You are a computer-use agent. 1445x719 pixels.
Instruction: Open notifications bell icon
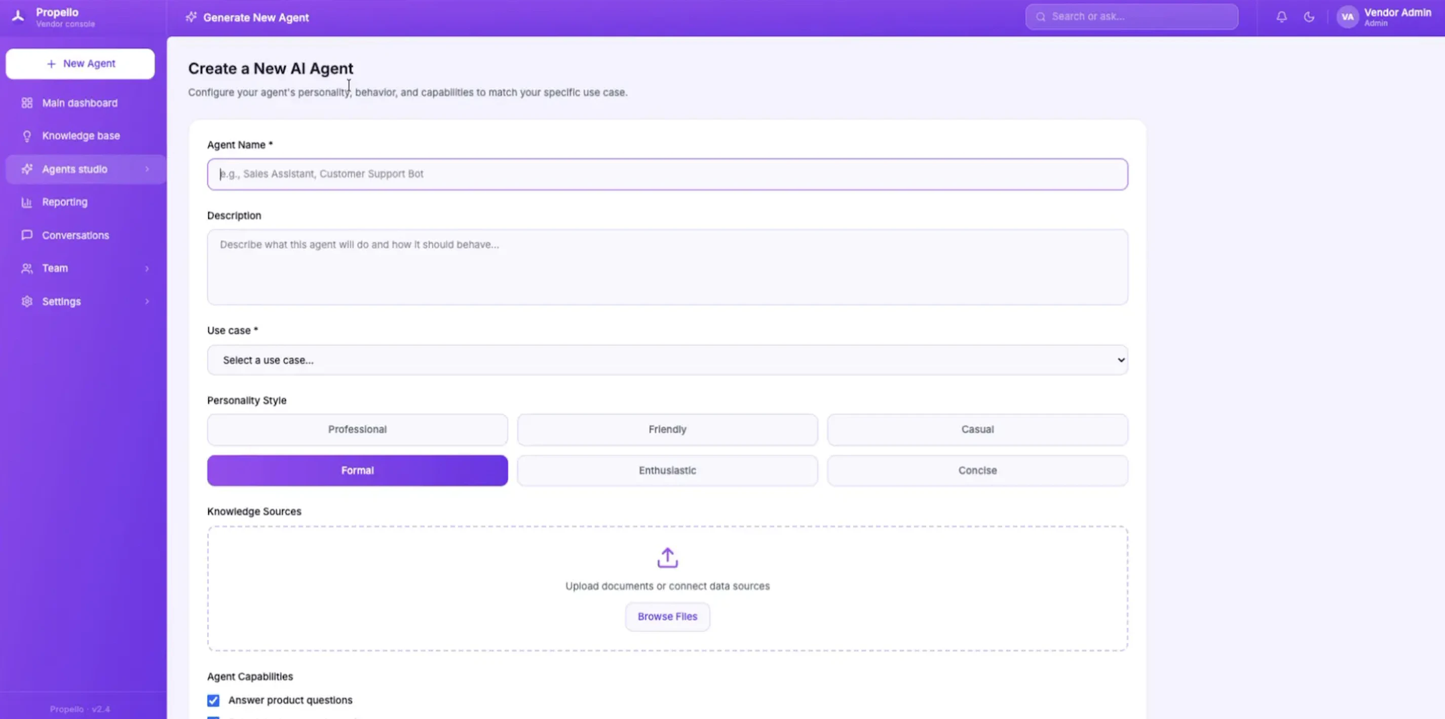click(1281, 17)
